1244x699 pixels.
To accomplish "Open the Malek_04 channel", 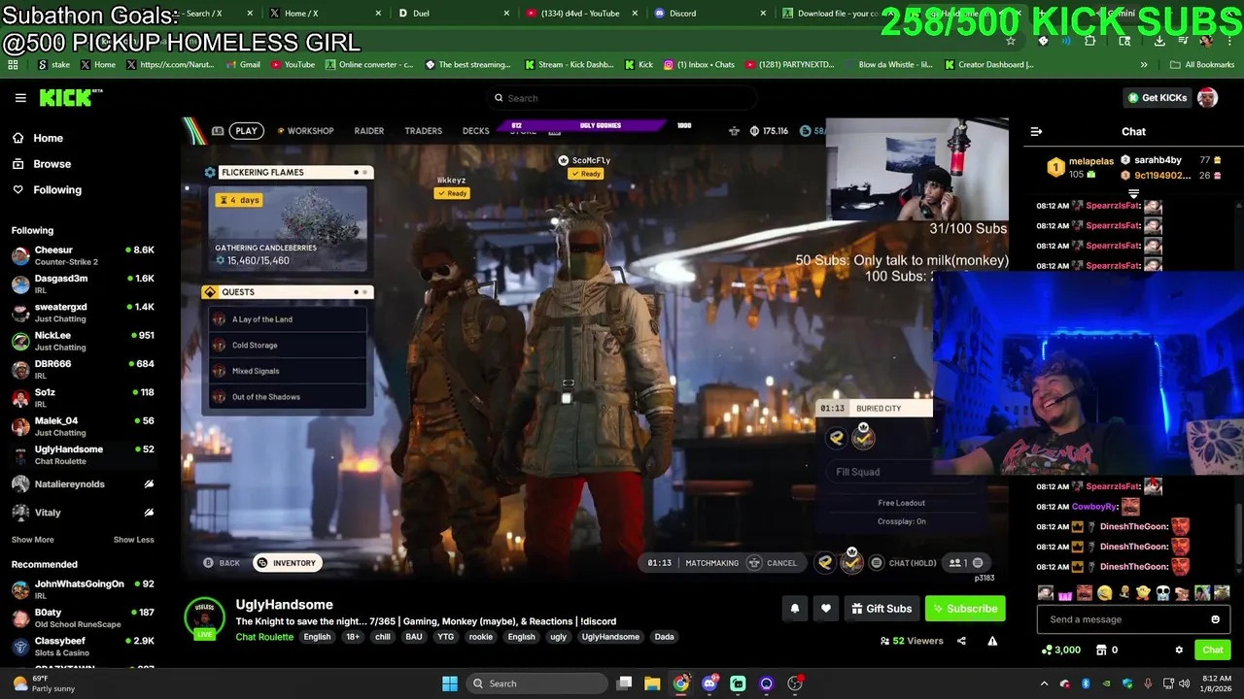I will (x=83, y=426).
